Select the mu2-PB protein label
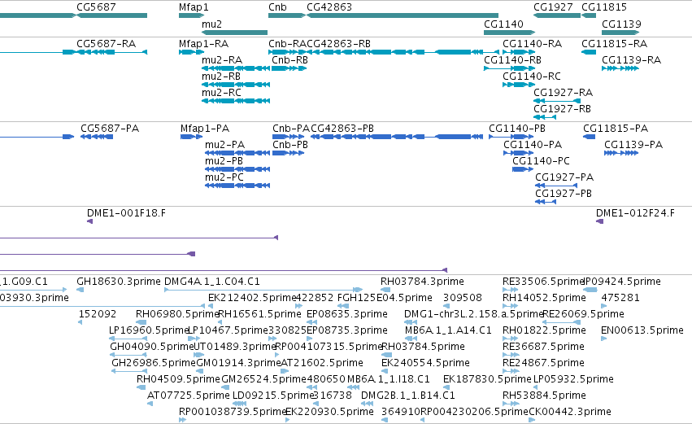 coord(224,161)
